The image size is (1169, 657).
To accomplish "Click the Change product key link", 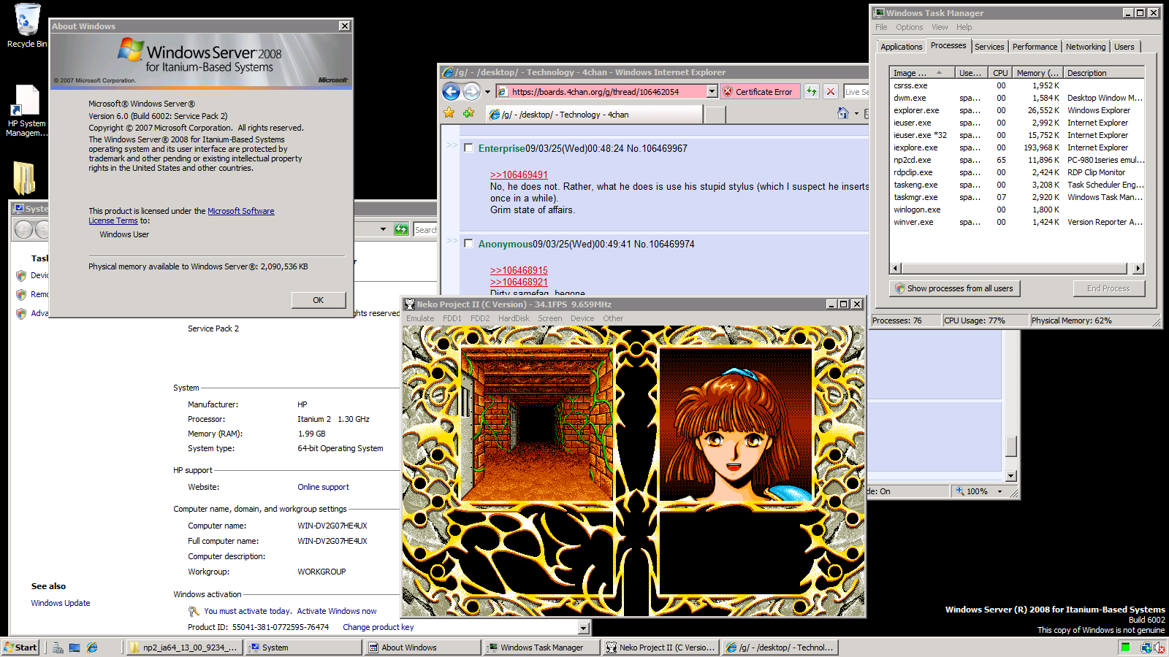I will pyautogui.click(x=378, y=627).
